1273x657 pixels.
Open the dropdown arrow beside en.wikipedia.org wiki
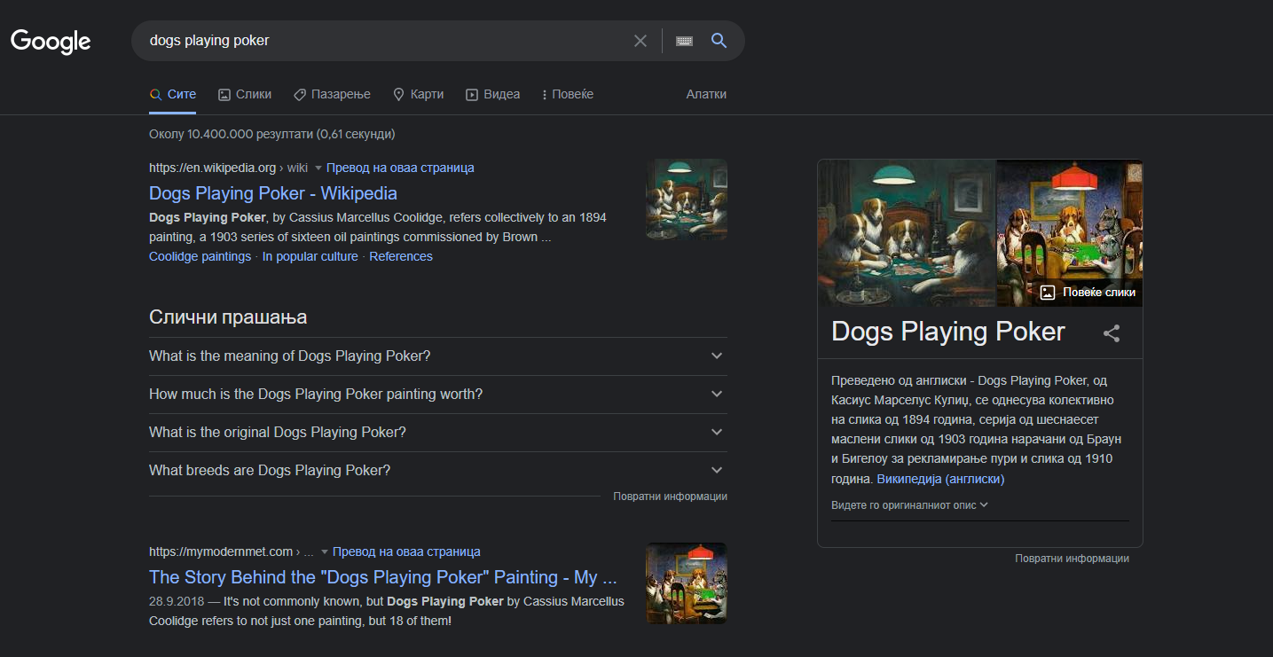[318, 168]
